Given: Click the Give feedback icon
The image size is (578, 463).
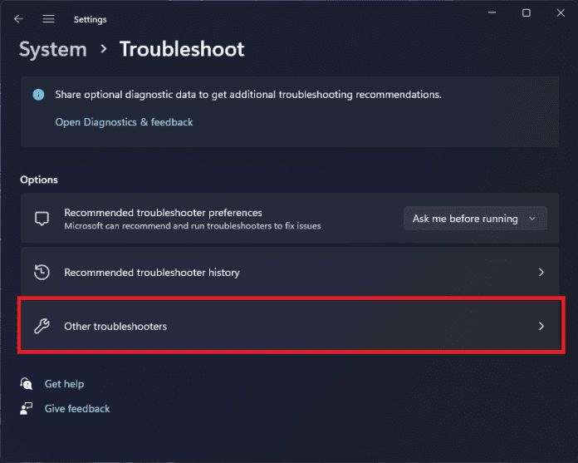Looking at the screenshot, I should 27,408.
